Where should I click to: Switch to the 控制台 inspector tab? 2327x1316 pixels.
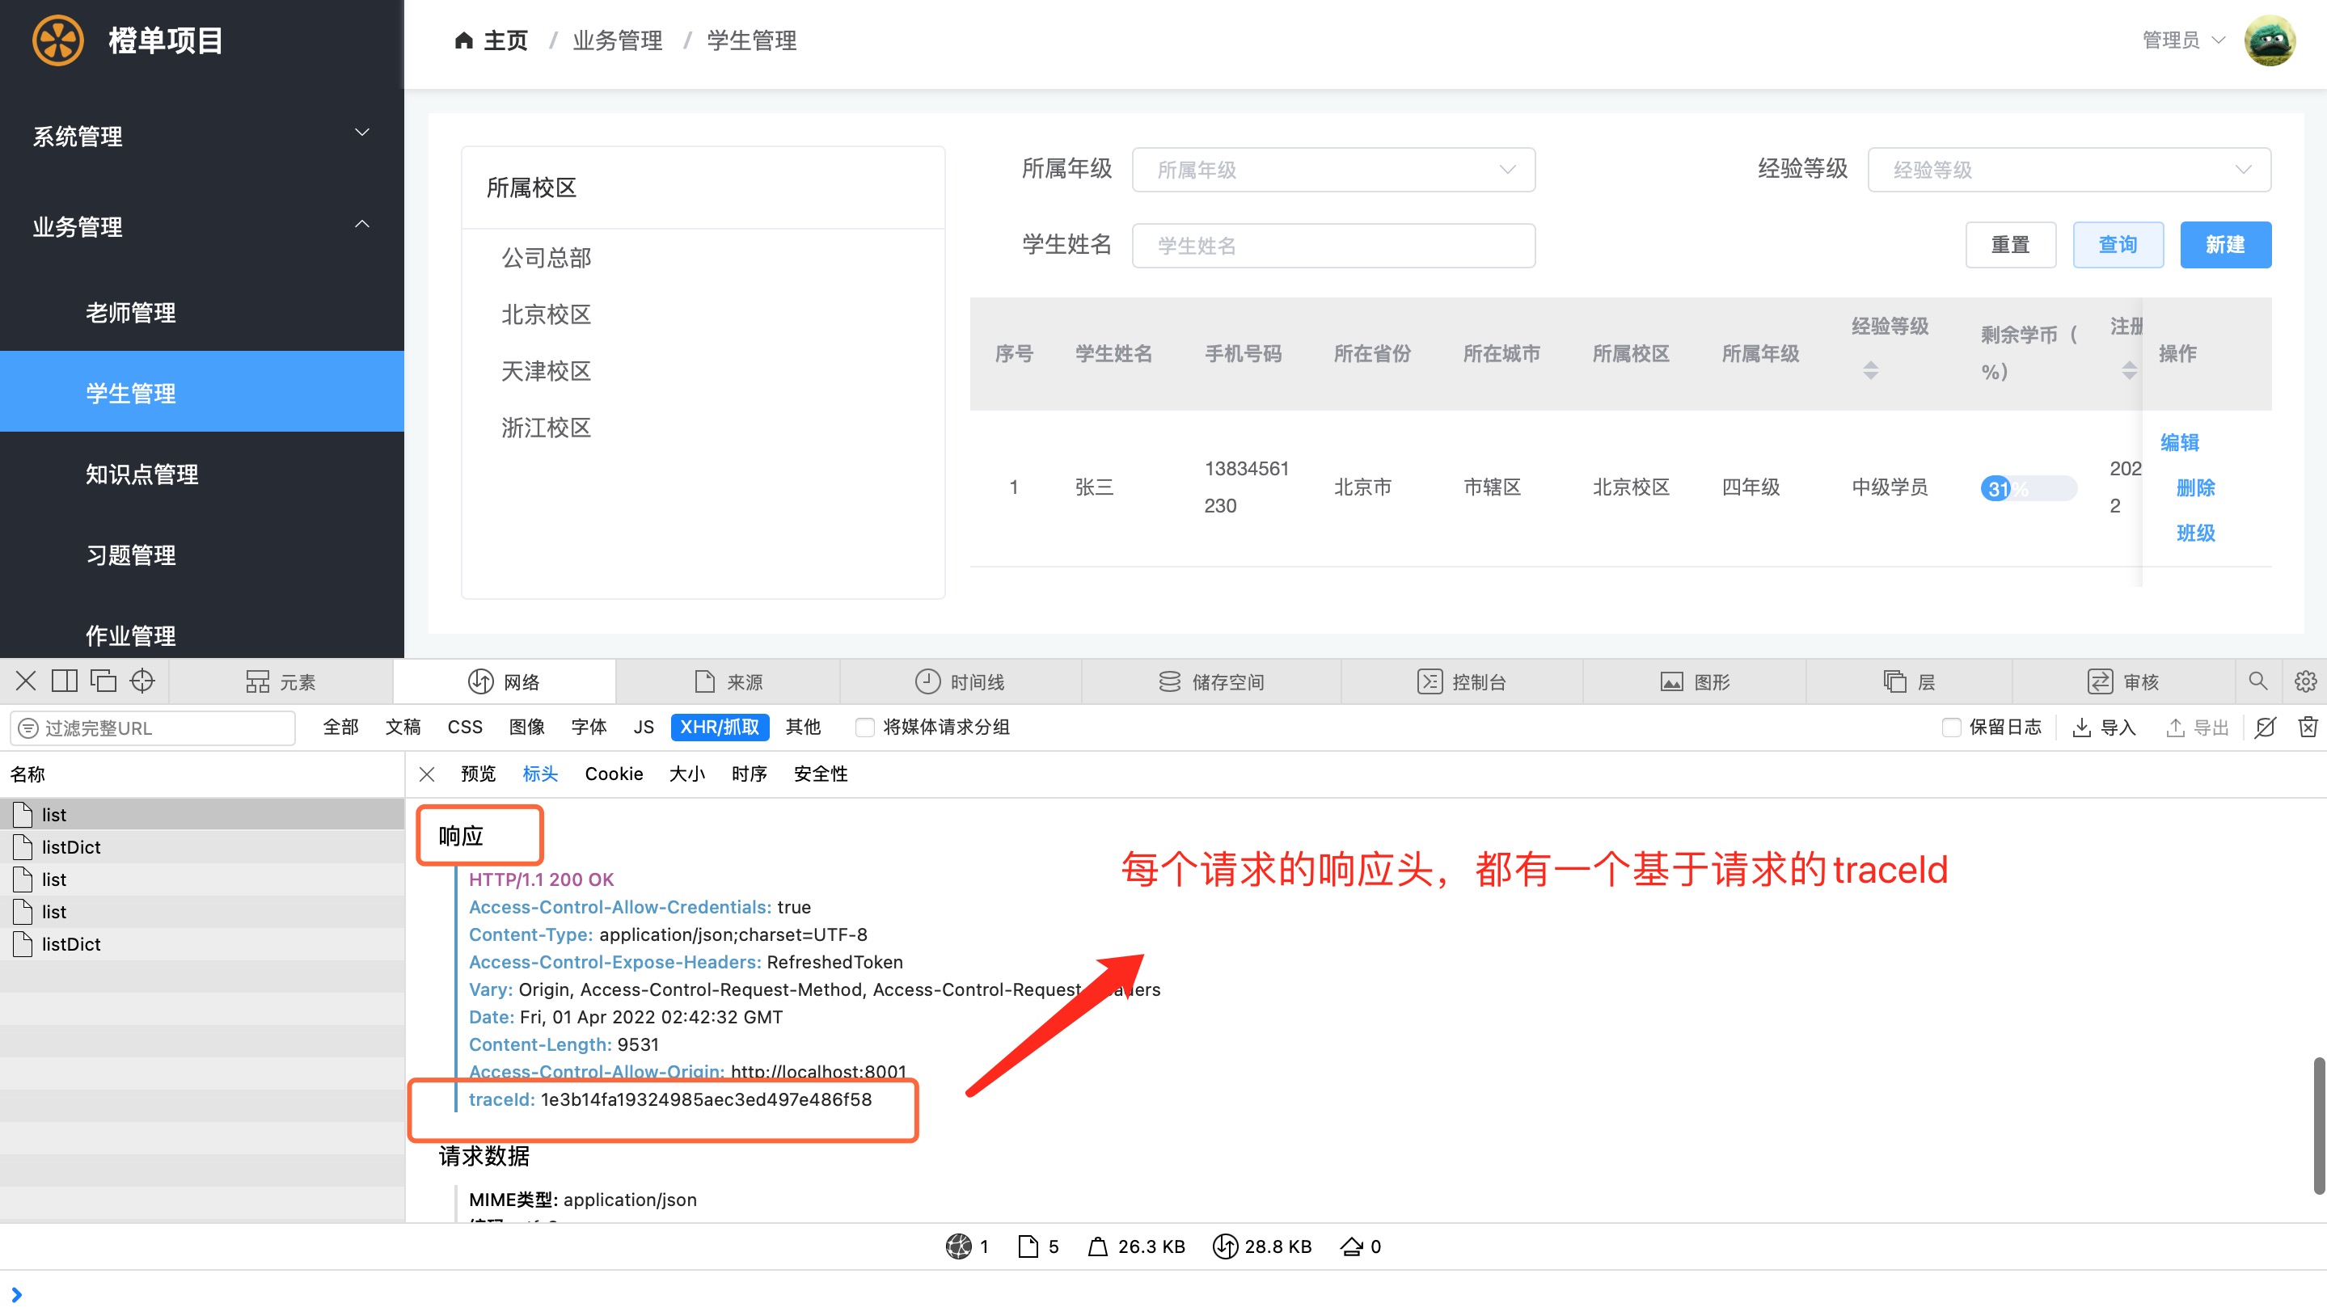click(1462, 681)
